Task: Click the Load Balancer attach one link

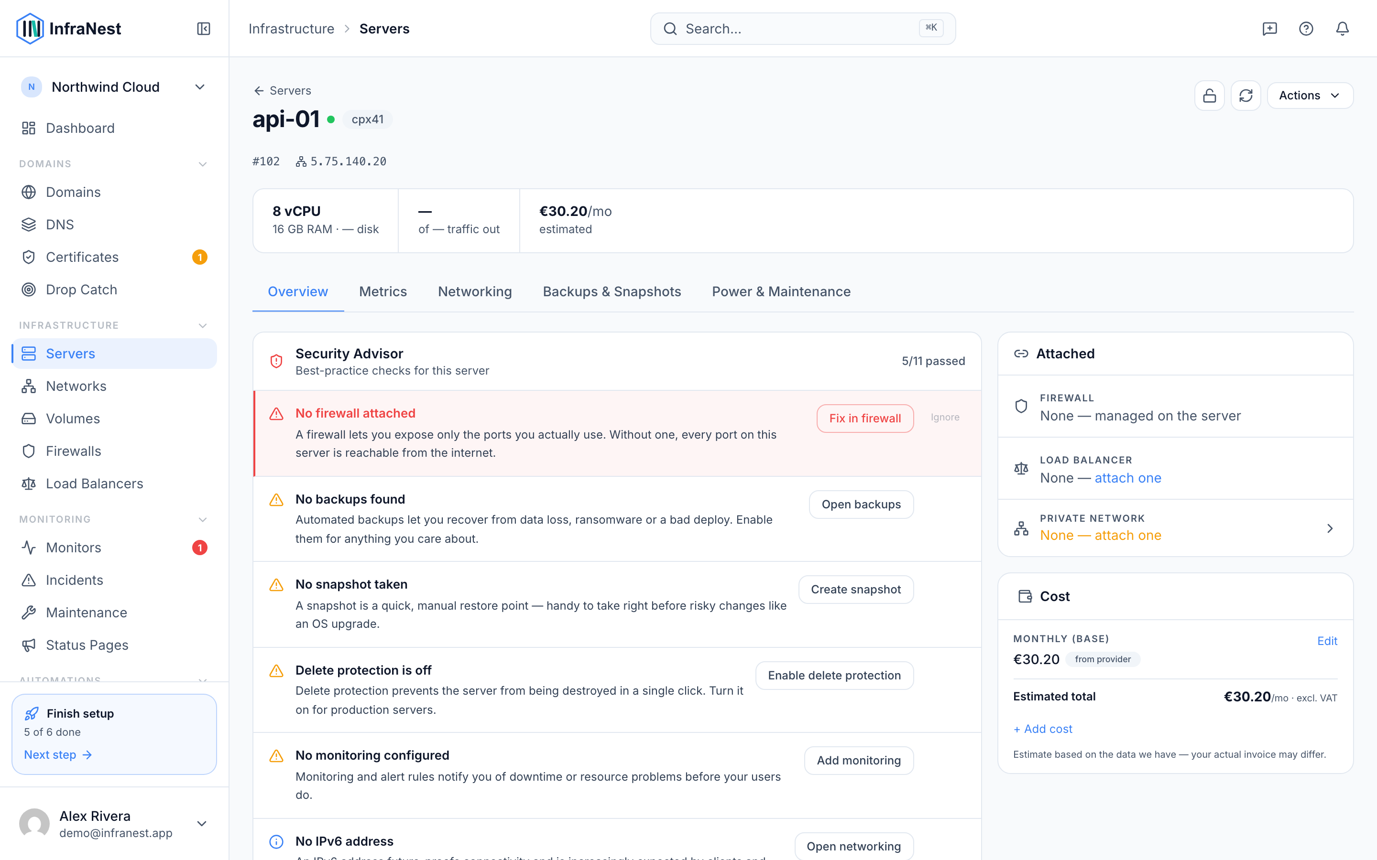Action: click(x=1128, y=478)
